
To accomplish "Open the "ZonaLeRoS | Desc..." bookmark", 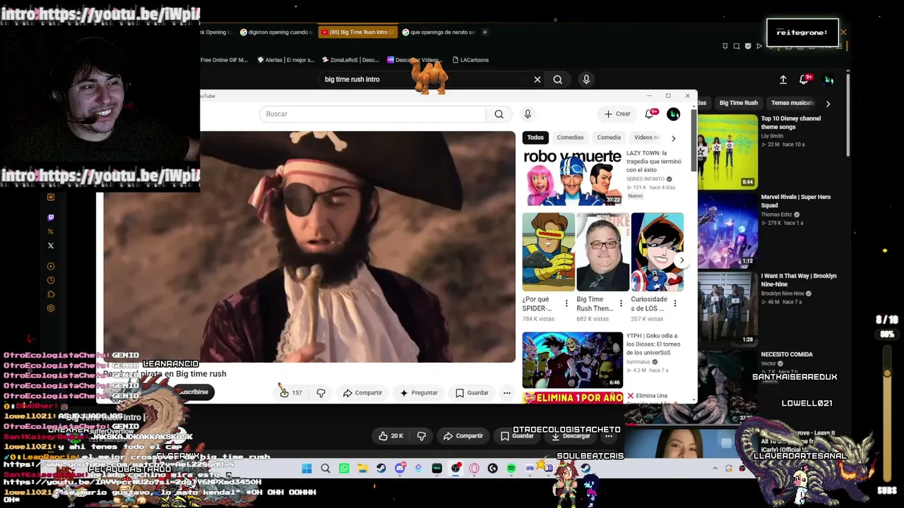I will point(350,60).
